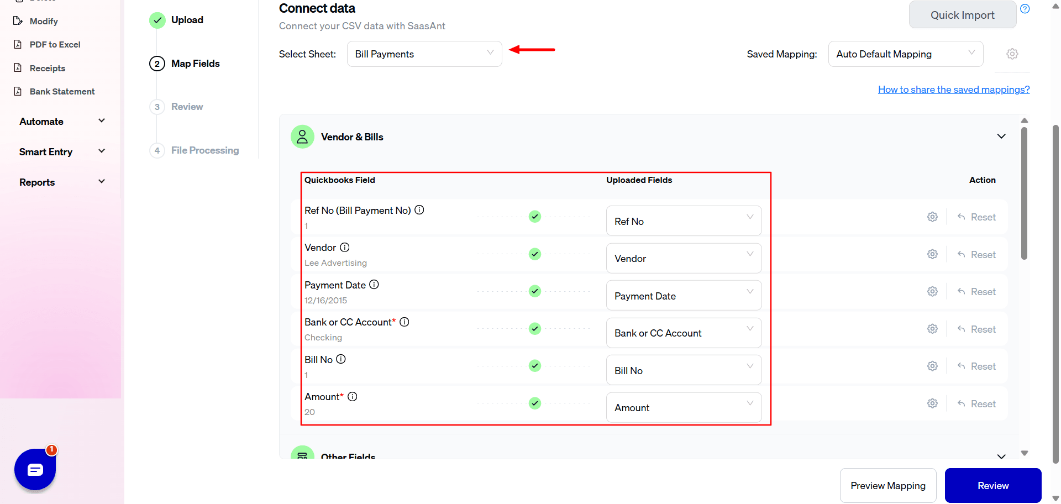Screen dimensions: 1061x504
Task: Expand the Smart Entry menu section
Action: pyautogui.click(x=62, y=152)
